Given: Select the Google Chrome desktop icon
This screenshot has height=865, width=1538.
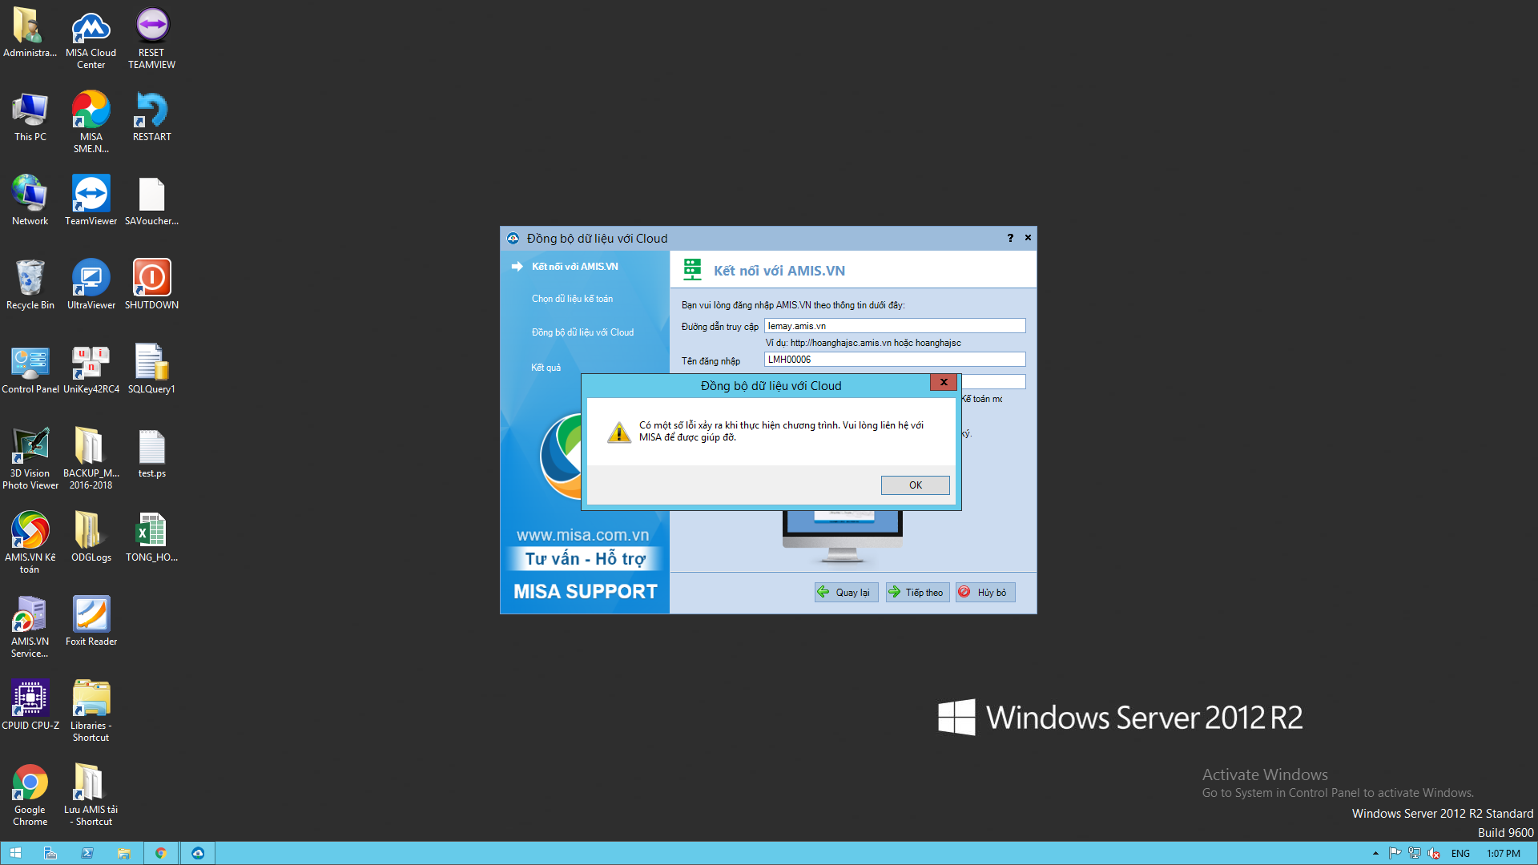Looking at the screenshot, I should (x=30, y=795).
